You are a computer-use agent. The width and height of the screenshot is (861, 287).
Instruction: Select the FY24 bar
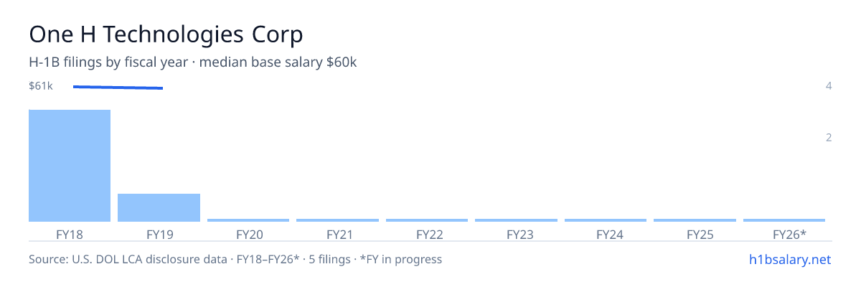pos(606,220)
